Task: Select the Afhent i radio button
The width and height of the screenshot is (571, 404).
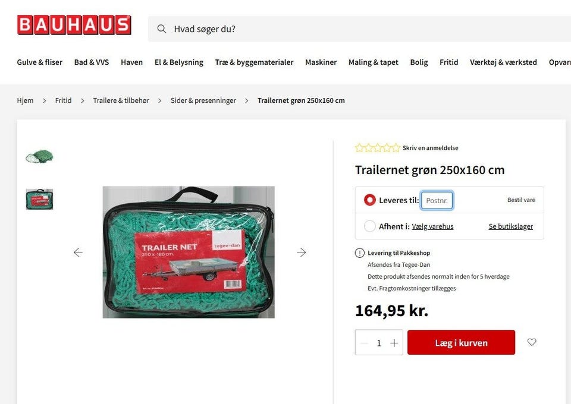Action: (x=369, y=226)
